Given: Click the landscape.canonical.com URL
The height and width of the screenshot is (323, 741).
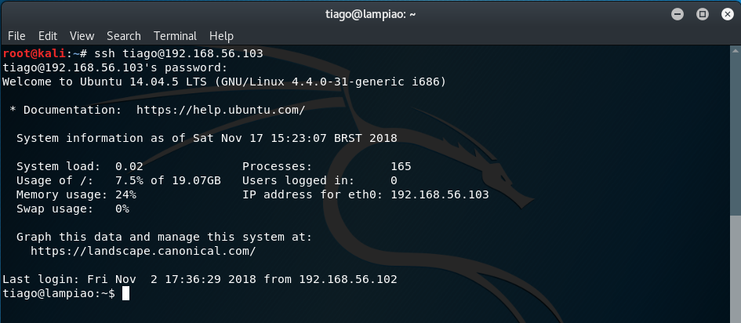Looking at the screenshot, I should (143, 251).
